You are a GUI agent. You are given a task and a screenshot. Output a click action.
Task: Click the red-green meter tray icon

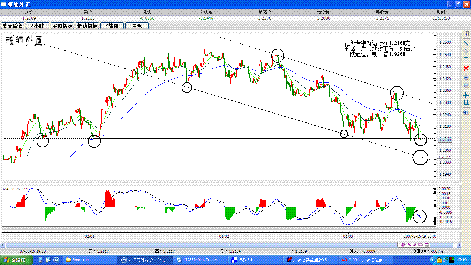coord(452,260)
